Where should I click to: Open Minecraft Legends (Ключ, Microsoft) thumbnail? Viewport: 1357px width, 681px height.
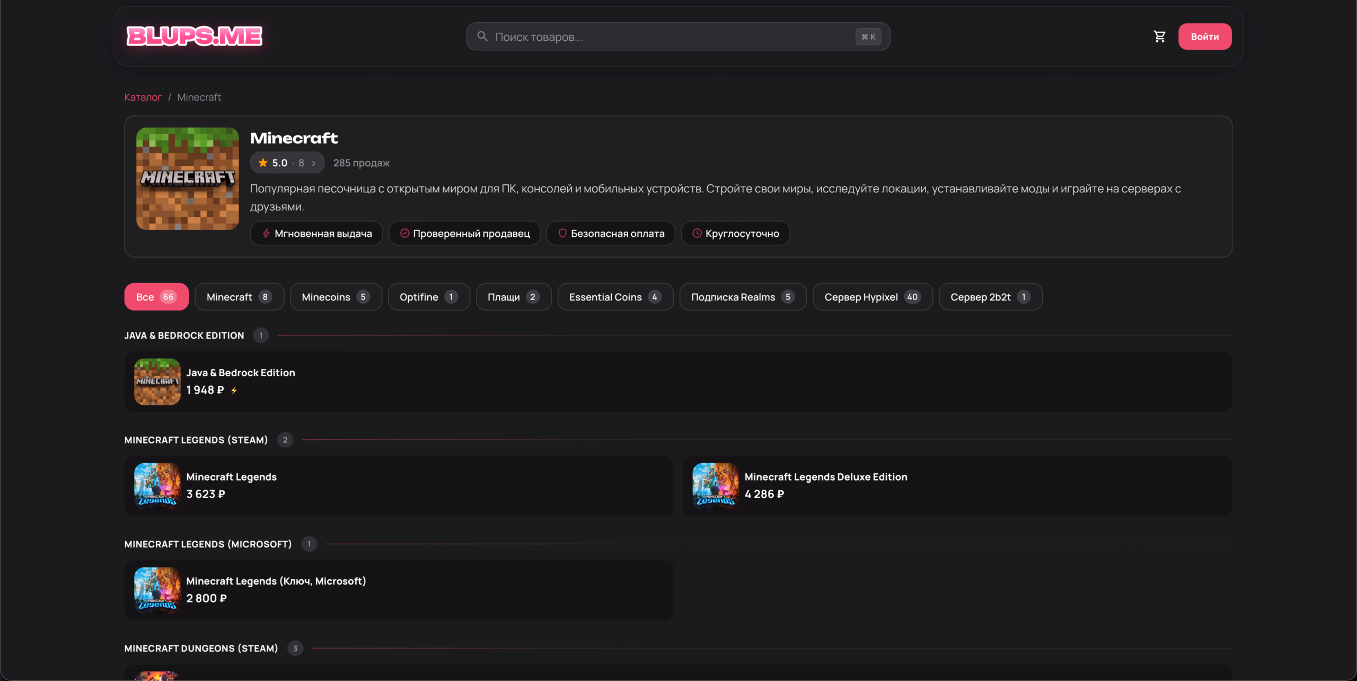tap(157, 590)
